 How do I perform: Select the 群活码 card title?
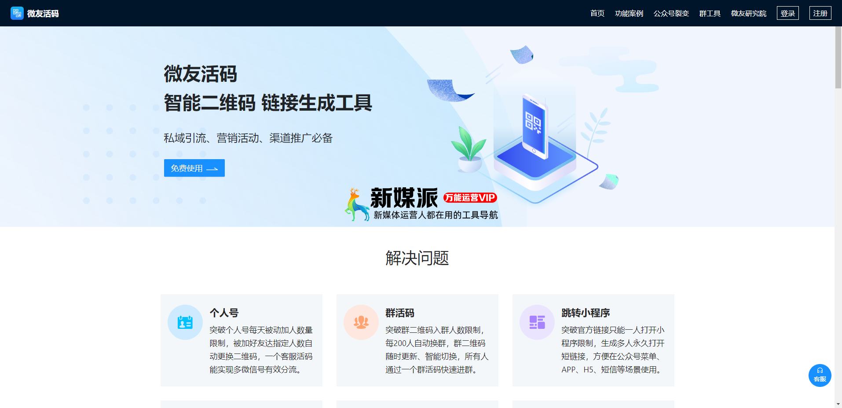[400, 313]
